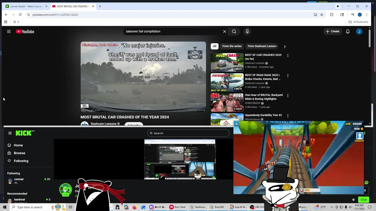Open the Rival 600 taskbar item
The image size is (376, 211).
point(217,207)
